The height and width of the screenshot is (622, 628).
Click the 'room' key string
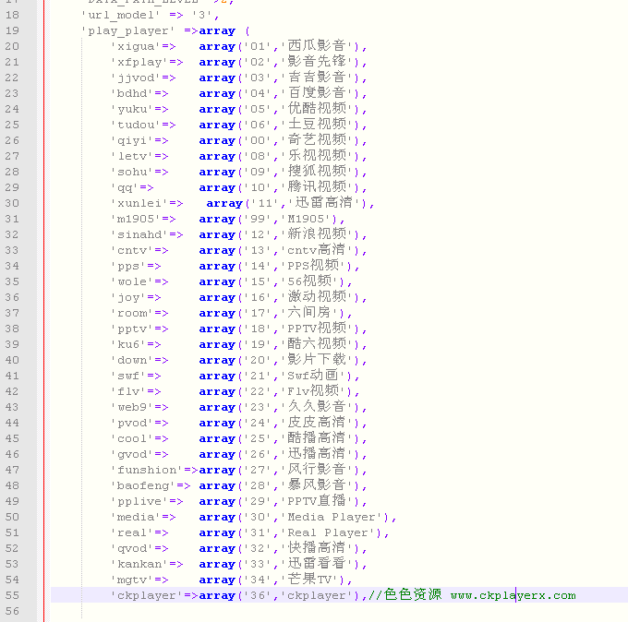(x=132, y=313)
